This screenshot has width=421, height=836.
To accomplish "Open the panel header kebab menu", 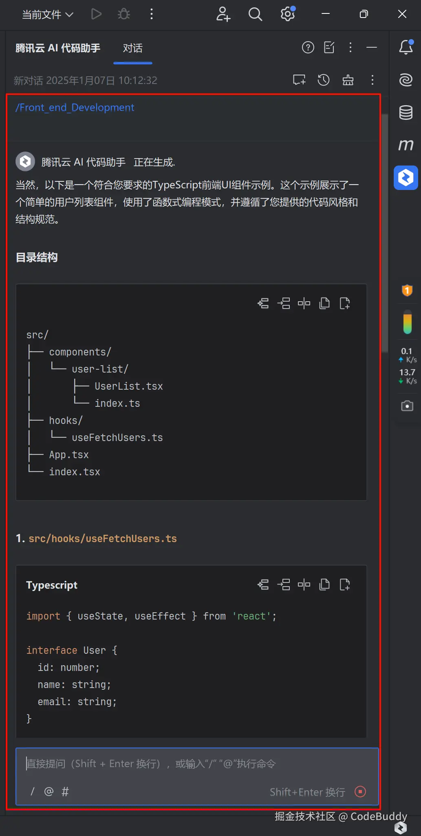I will tap(350, 48).
